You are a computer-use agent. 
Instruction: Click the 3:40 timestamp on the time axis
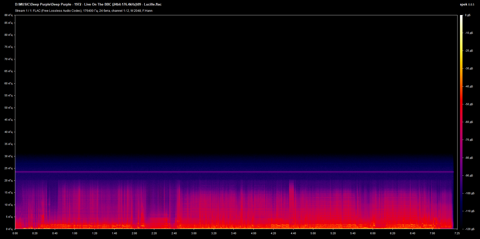click(x=234, y=233)
